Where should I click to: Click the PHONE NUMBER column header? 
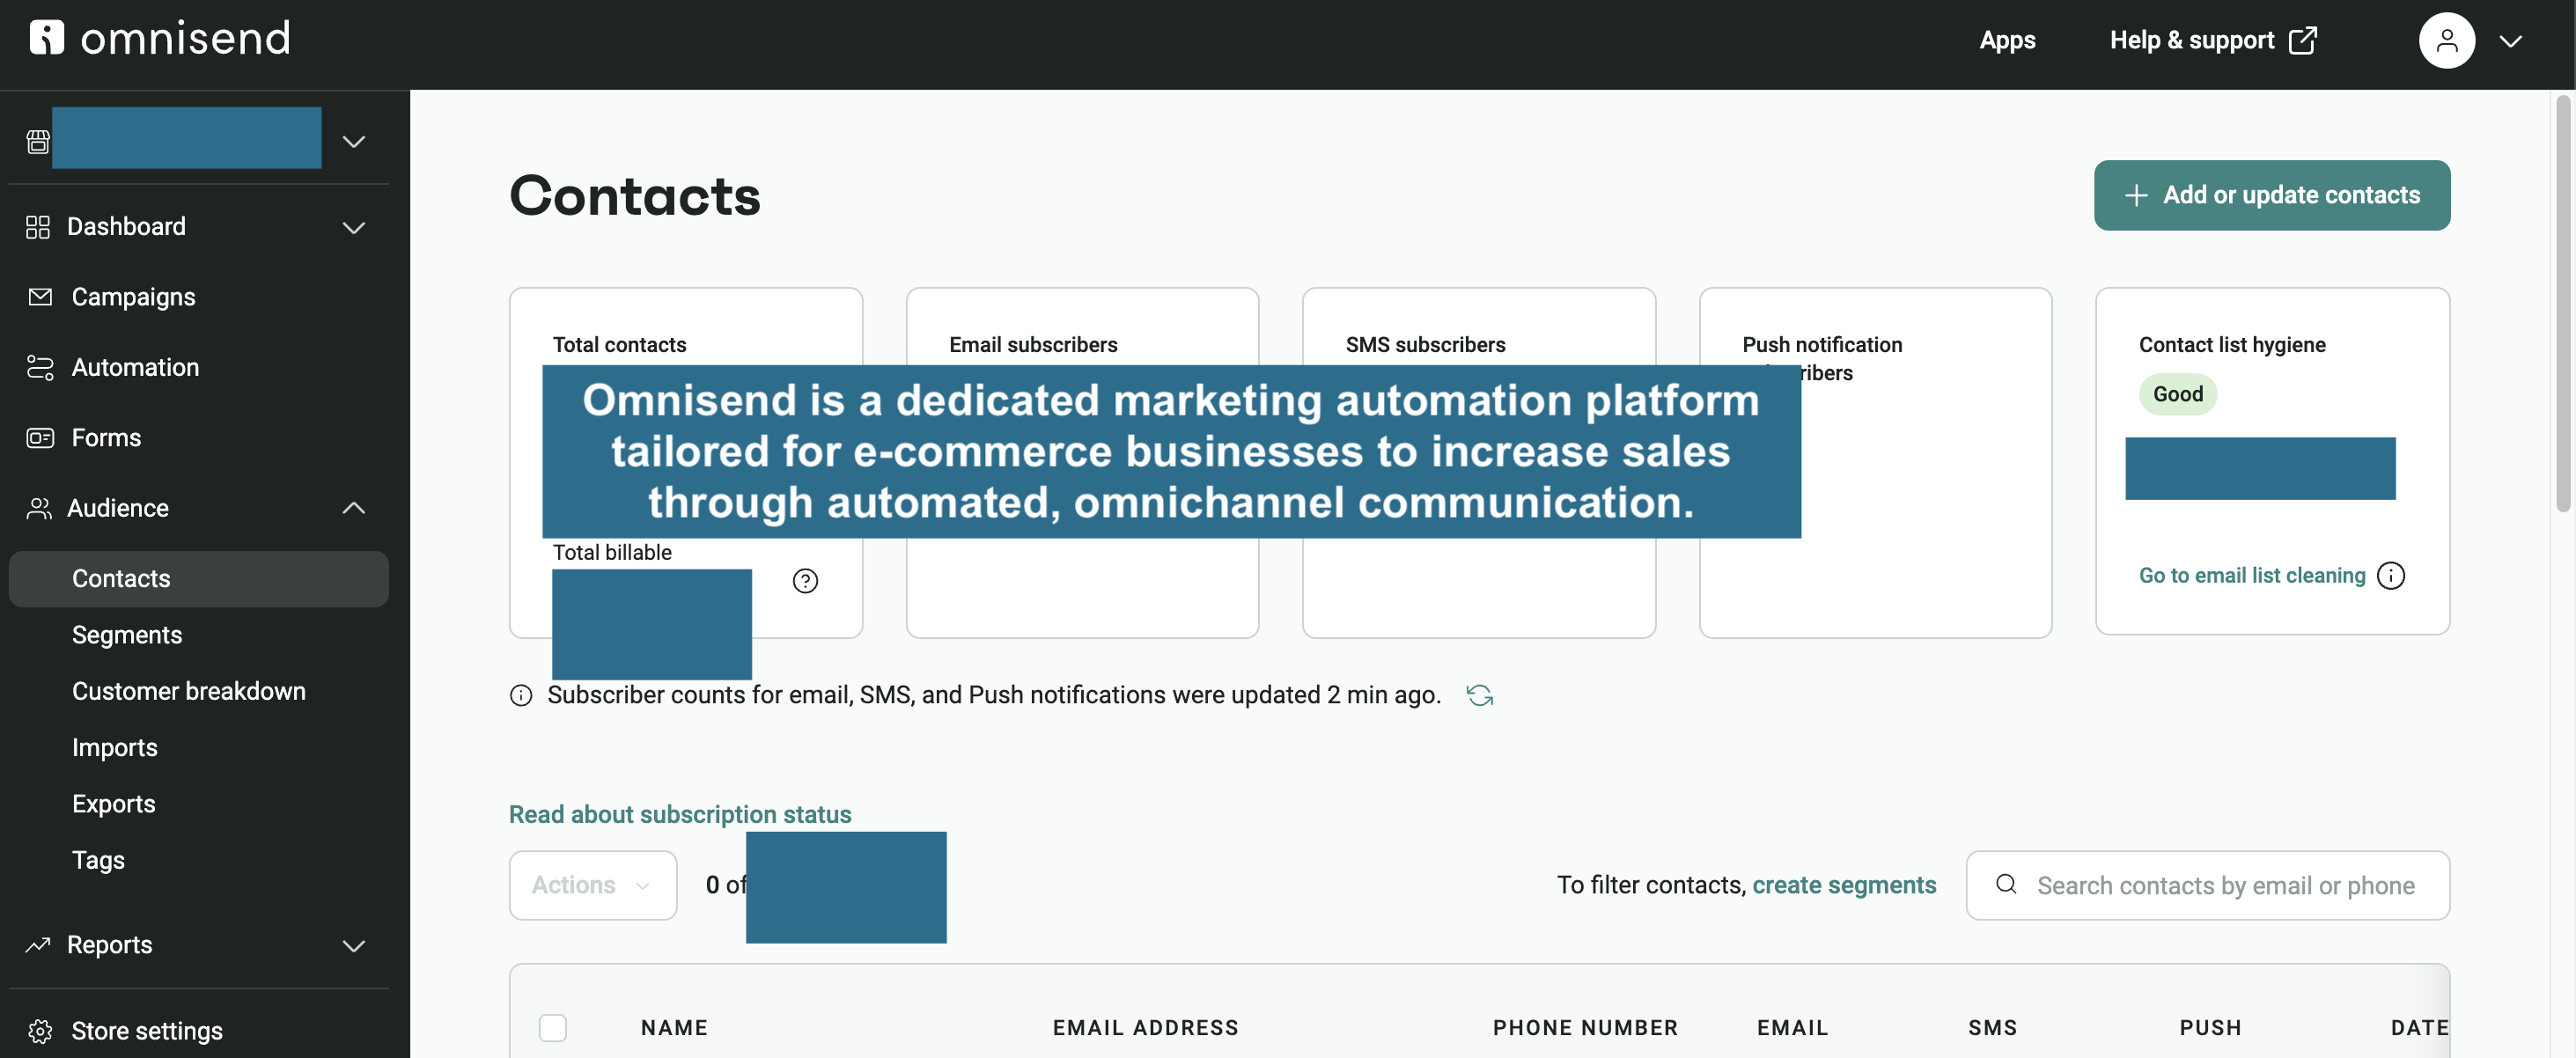1585,1028
